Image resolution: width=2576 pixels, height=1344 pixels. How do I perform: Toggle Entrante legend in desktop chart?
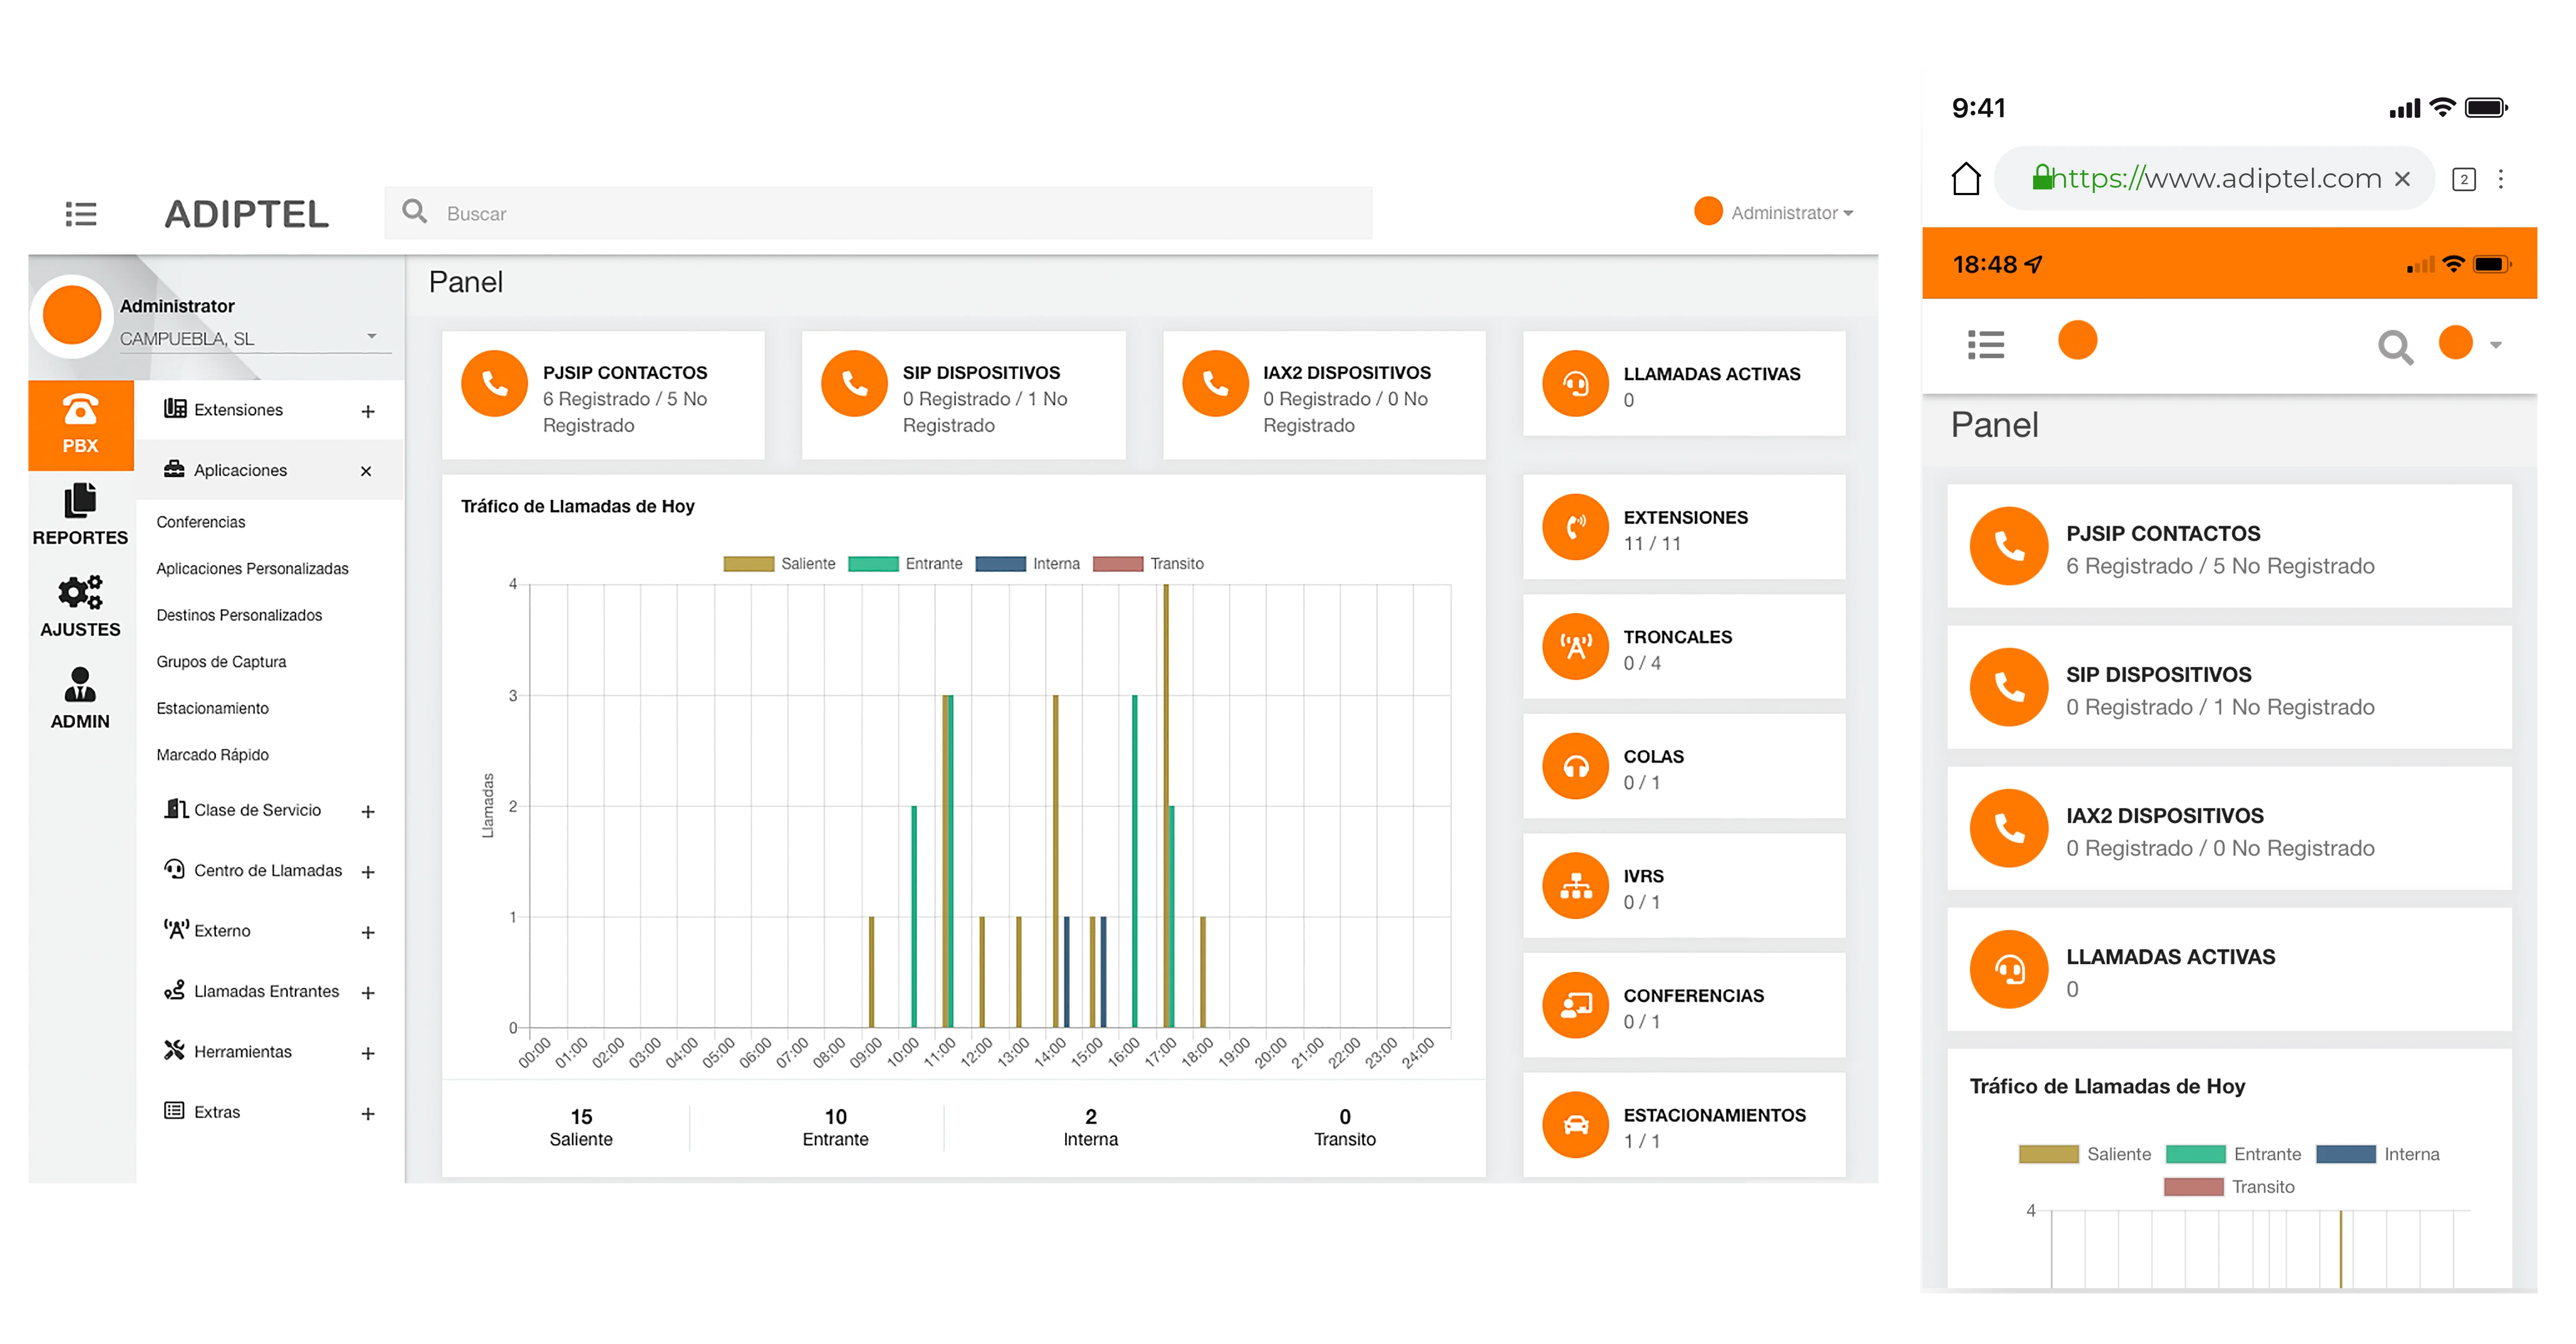click(905, 563)
